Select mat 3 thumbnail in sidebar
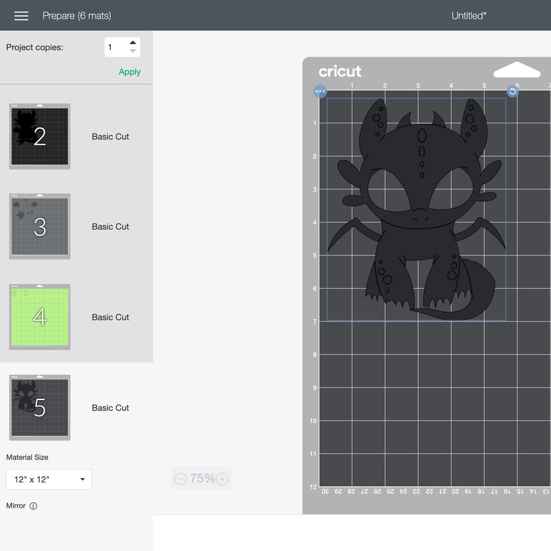 pos(39,227)
